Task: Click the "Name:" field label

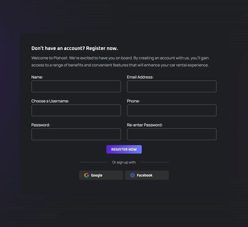Action: pyautogui.click(x=37, y=77)
